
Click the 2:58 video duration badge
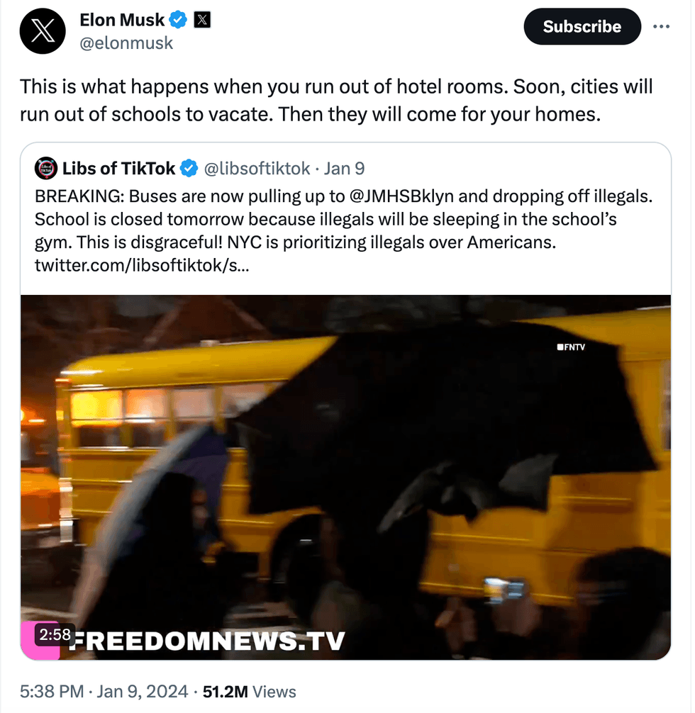[x=55, y=634]
